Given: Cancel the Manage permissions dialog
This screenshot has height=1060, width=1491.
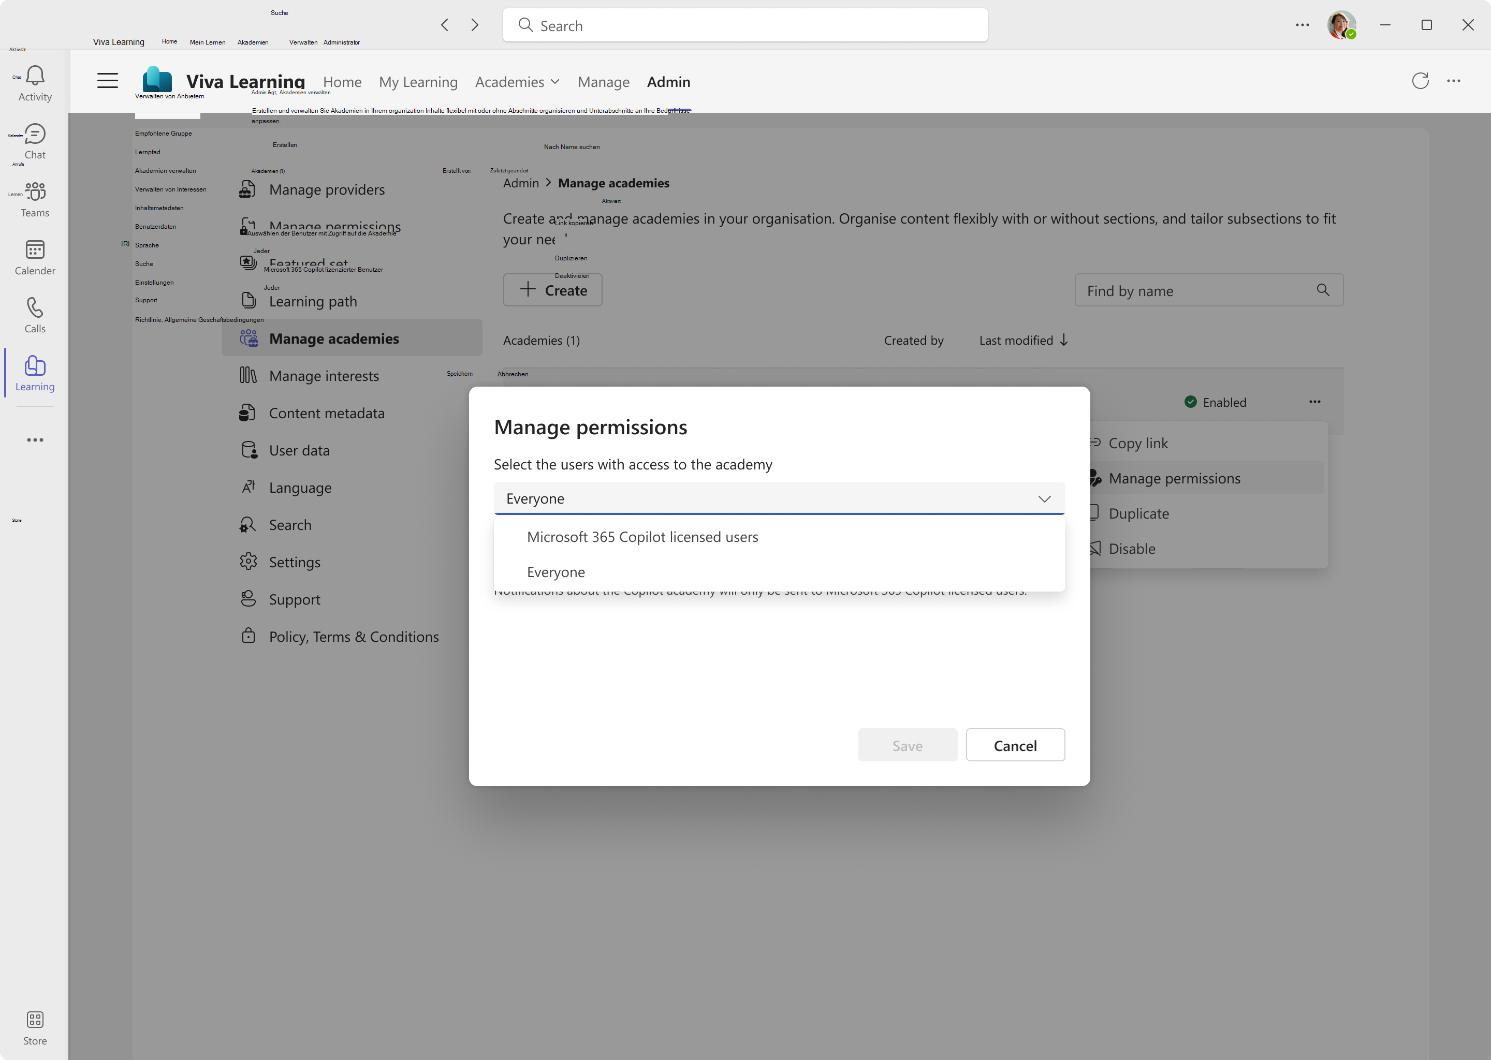Looking at the screenshot, I should pyautogui.click(x=1015, y=745).
